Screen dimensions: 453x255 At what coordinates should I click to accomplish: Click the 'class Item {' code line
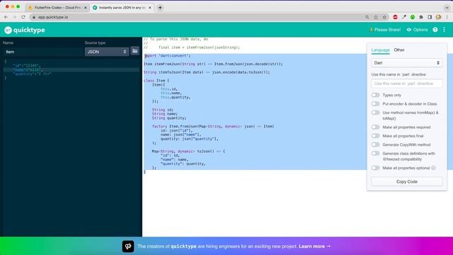pyautogui.click(x=156, y=80)
